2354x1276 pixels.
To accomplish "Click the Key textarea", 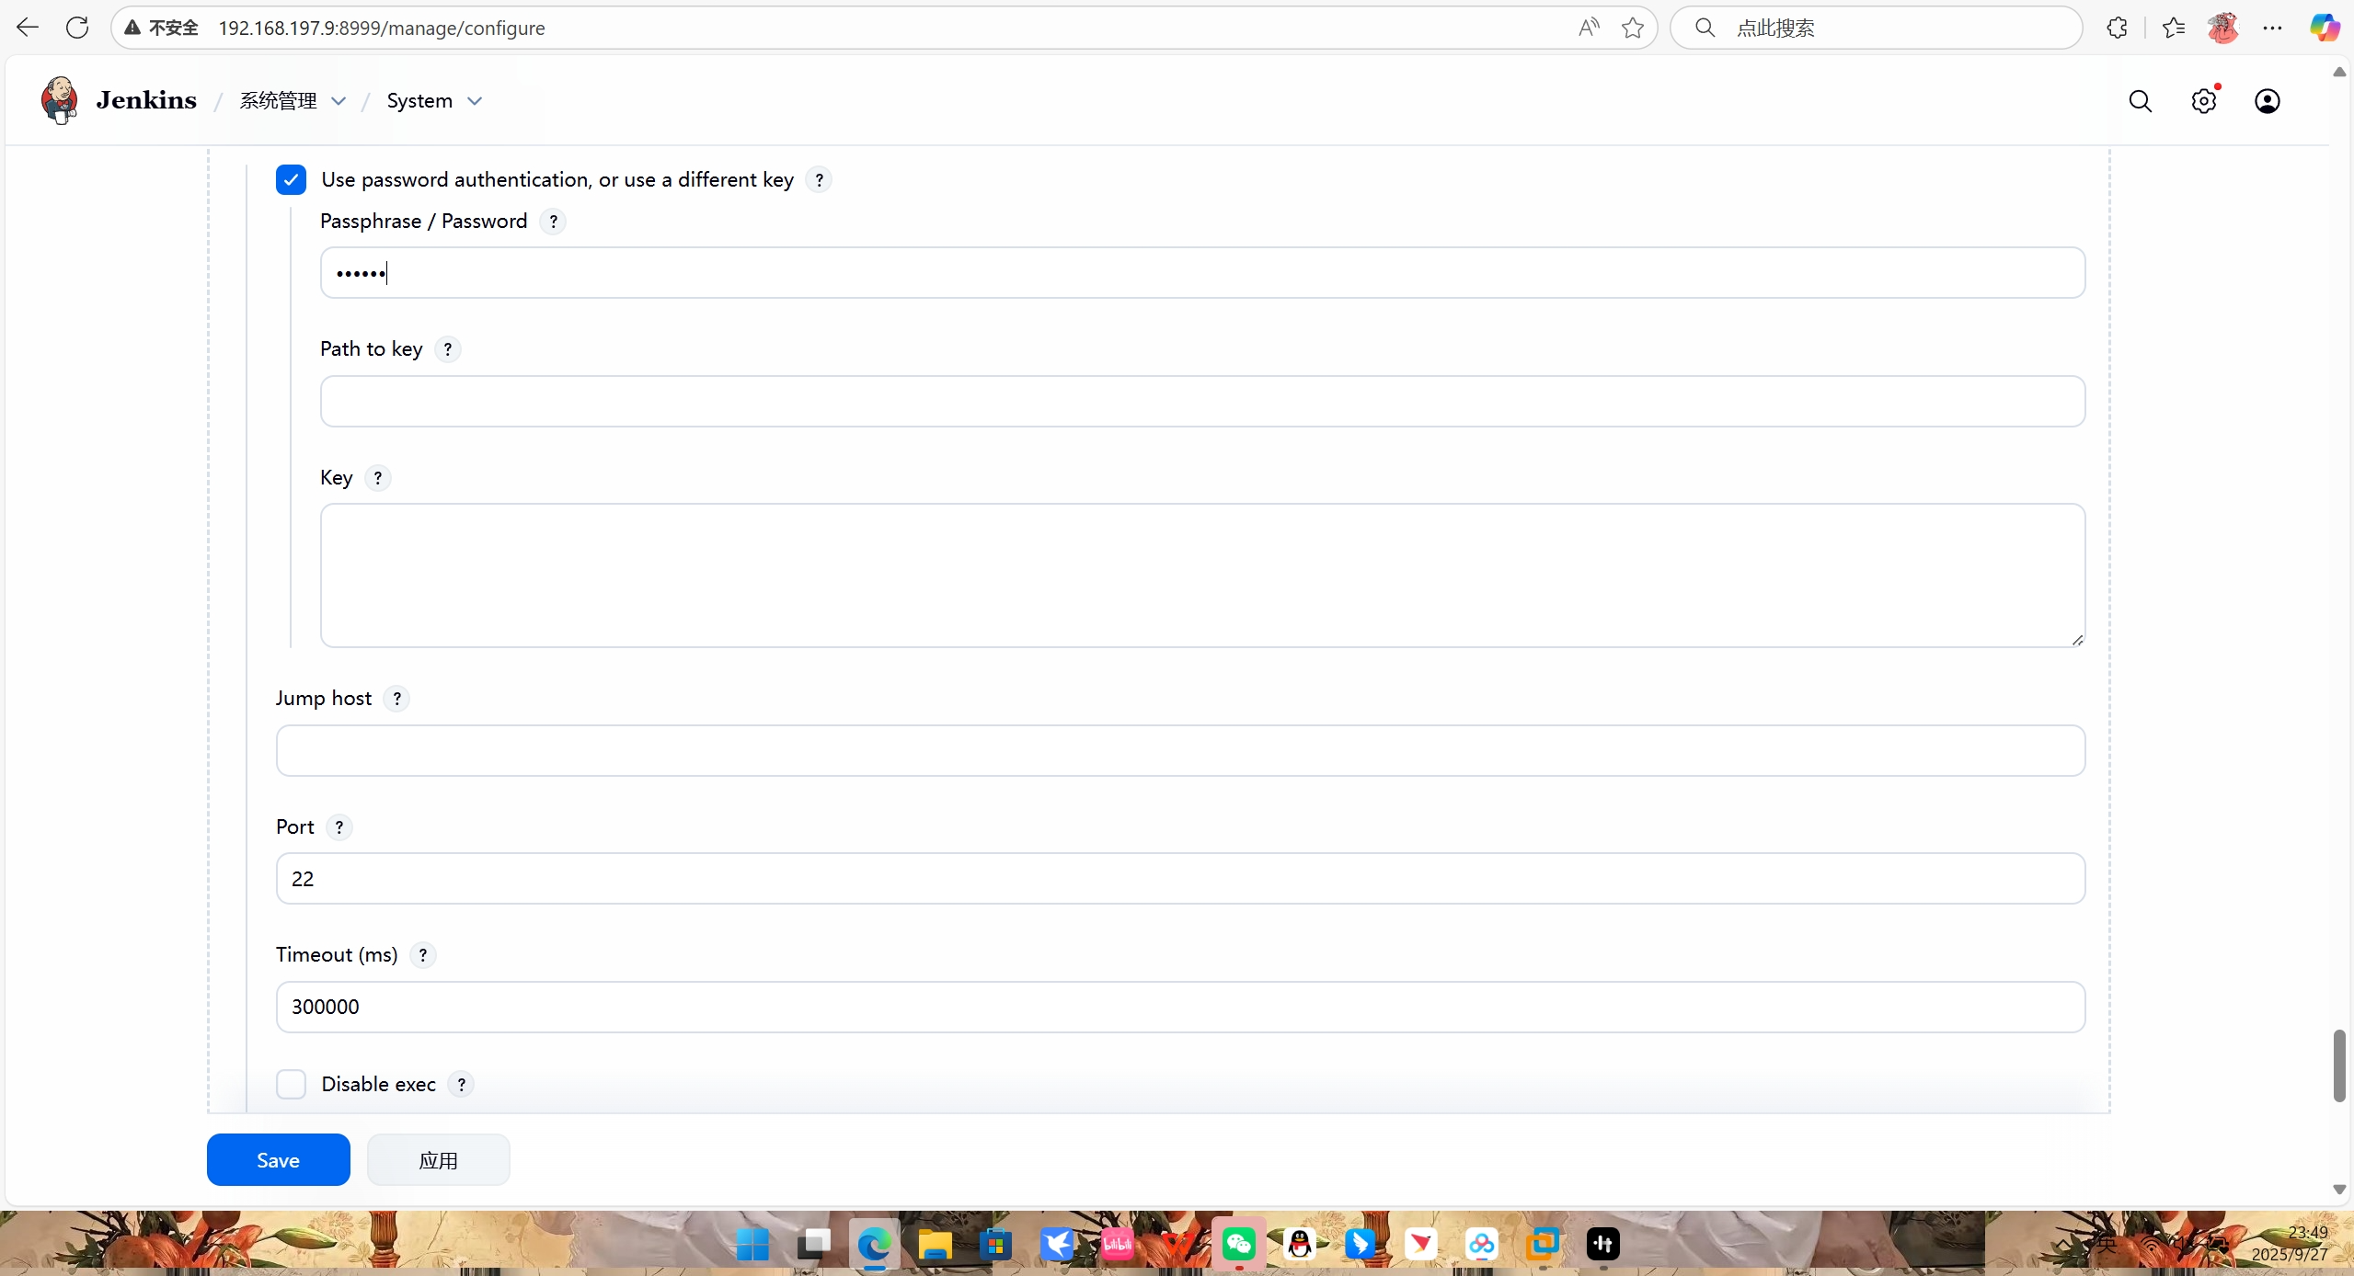I will pos(1202,575).
